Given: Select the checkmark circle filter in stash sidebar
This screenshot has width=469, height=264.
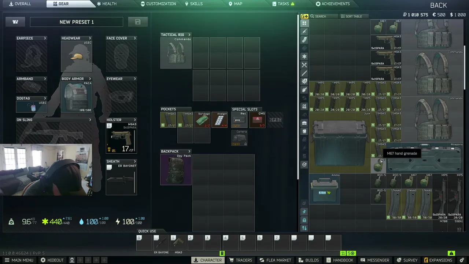Looking at the screenshot, I should click(x=304, y=165).
